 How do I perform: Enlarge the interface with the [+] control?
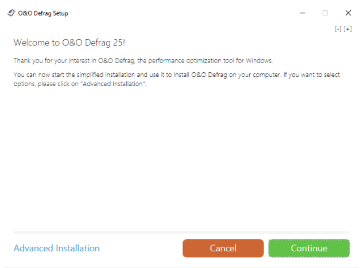347,29
